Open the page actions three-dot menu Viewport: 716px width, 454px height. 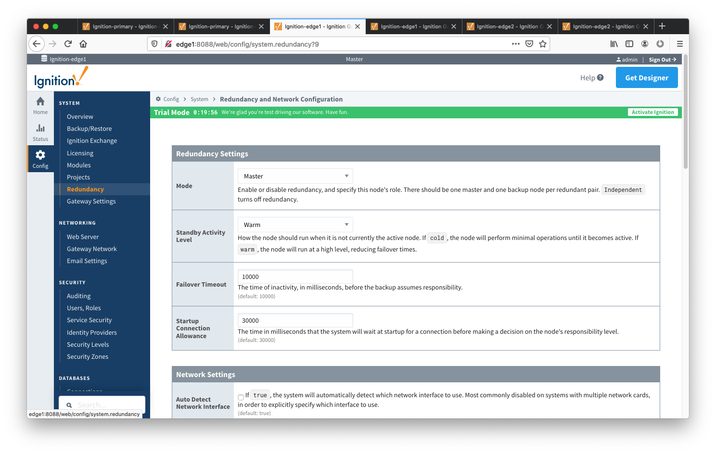(516, 44)
